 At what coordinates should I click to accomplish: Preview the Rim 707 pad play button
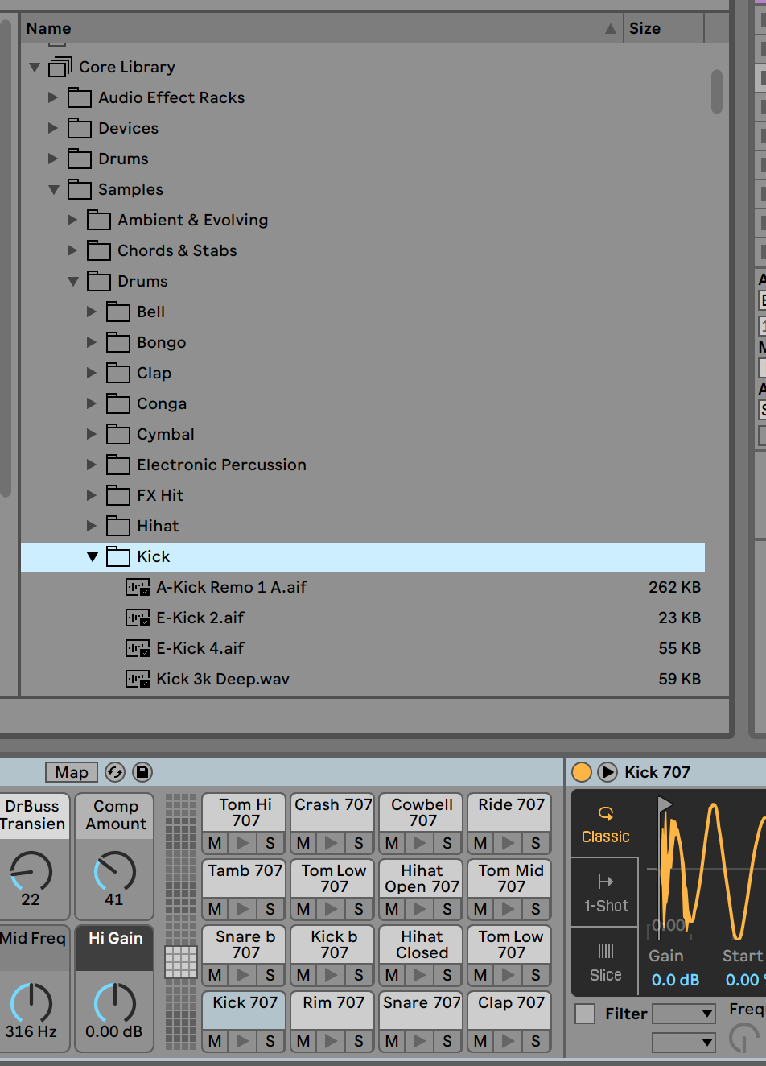[x=331, y=1041]
